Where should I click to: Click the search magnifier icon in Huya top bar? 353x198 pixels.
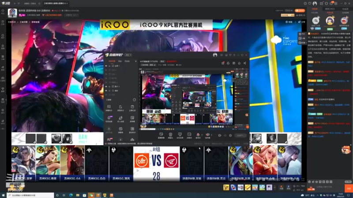(39, 4)
